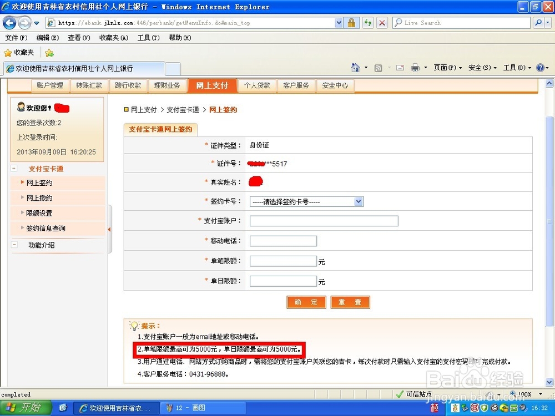This screenshot has width=555, height=416.
Task: Select 网上撤约 in the sidebar
Action: 39,198
